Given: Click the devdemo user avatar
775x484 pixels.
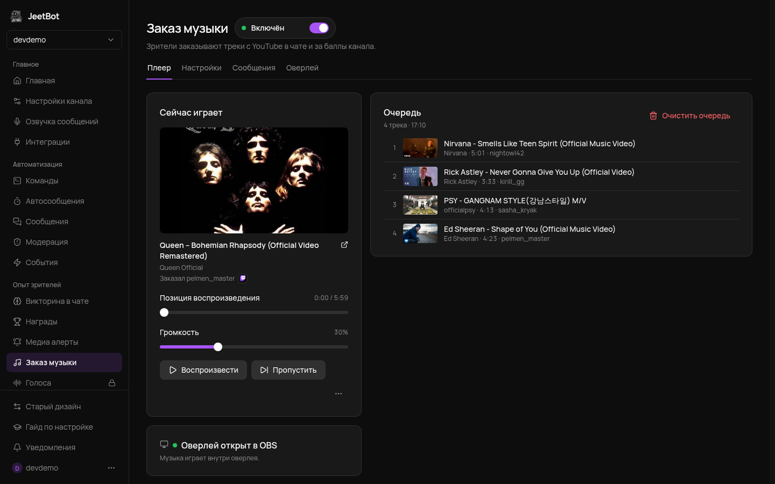Looking at the screenshot, I should [17, 468].
